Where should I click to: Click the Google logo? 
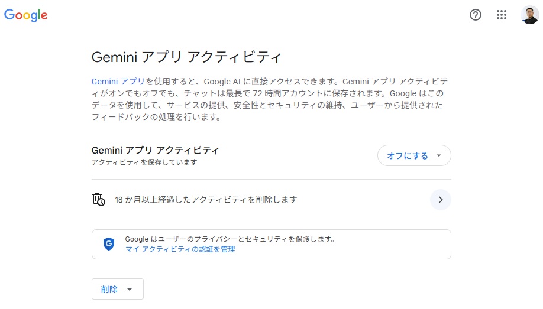[25, 15]
